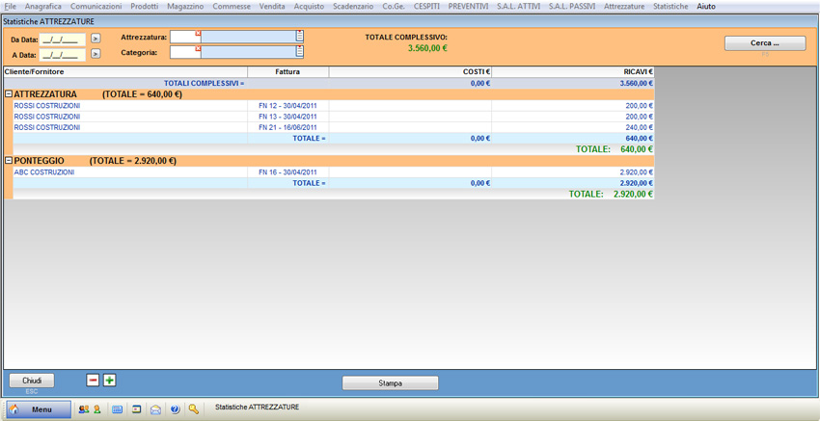This screenshot has width=820, height=421.
Task: Open the Statistiche menu
Action: 670,7
